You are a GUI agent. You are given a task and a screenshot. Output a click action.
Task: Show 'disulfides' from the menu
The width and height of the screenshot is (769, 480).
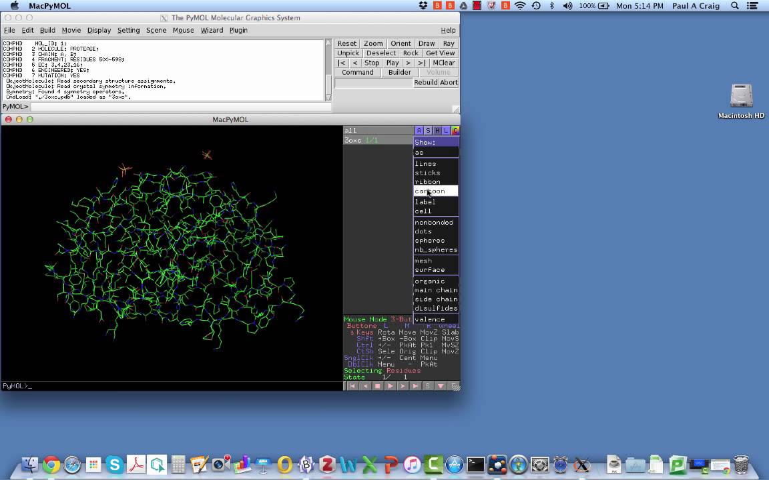[x=436, y=308]
